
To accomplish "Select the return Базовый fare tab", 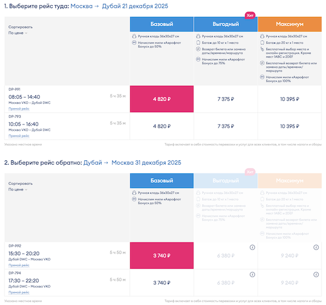I will [161, 181].
